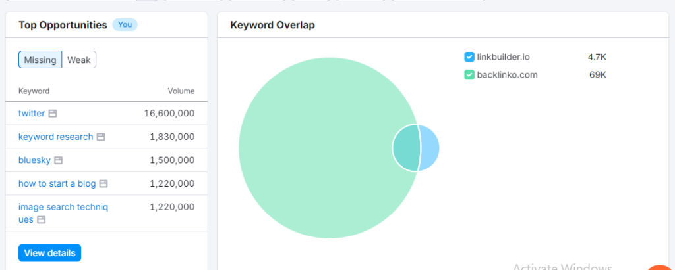Click the teal overlap area of the circles
Image resolution: width=675 pixels, height=270 pixels.
(407, 148)
